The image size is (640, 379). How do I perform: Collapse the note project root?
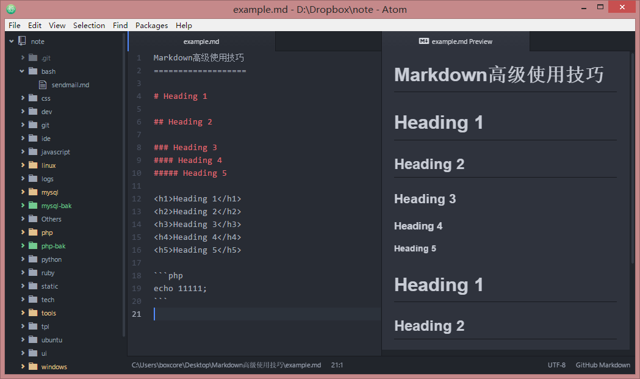(x=12, y=42)
